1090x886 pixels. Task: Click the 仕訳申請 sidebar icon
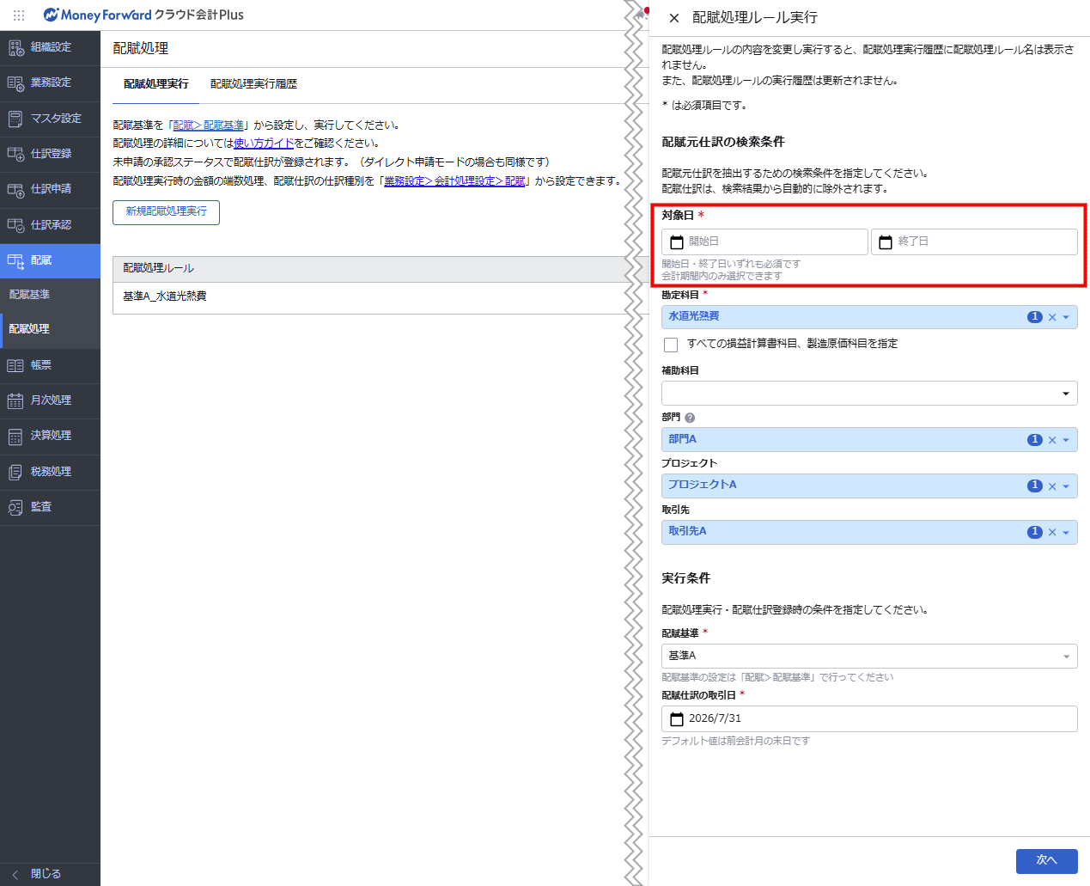(x=15, y=189)
